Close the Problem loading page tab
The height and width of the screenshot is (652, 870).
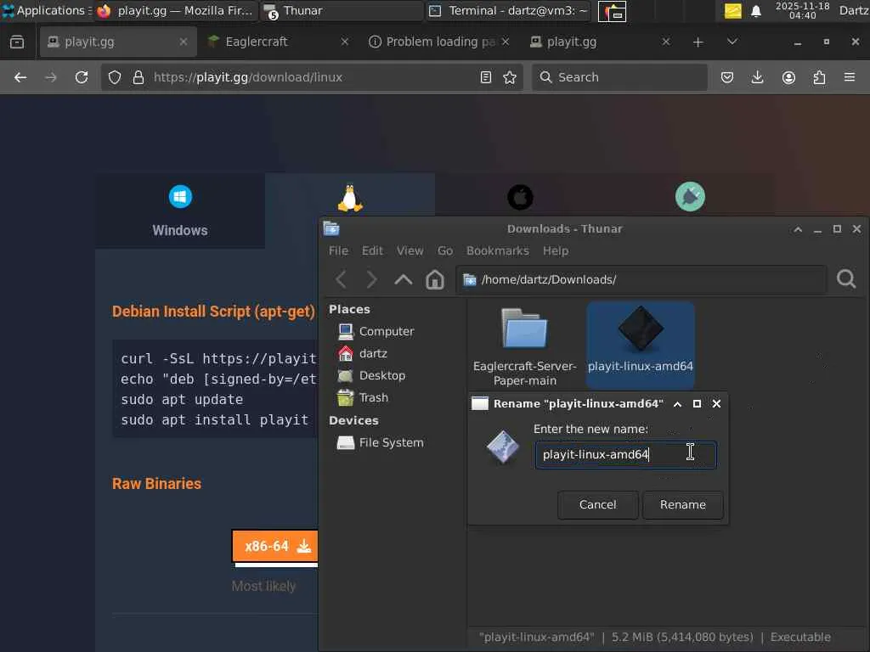click(506, 42)
